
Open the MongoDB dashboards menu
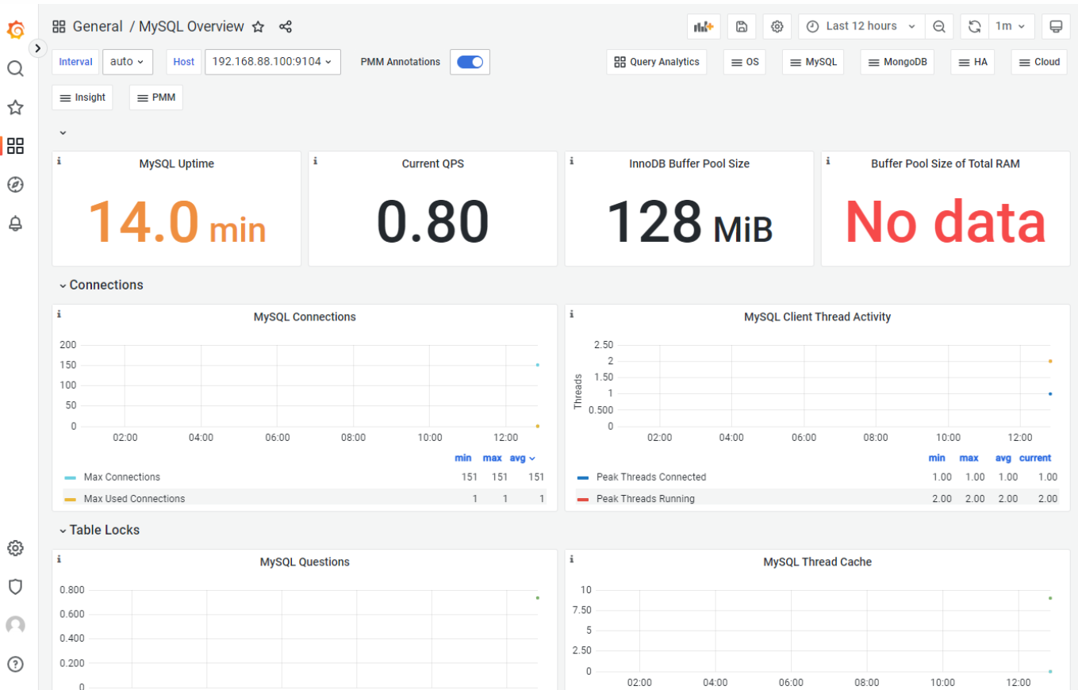897,62
